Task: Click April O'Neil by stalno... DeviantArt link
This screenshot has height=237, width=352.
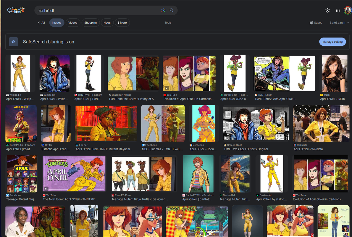Action: 272,199
